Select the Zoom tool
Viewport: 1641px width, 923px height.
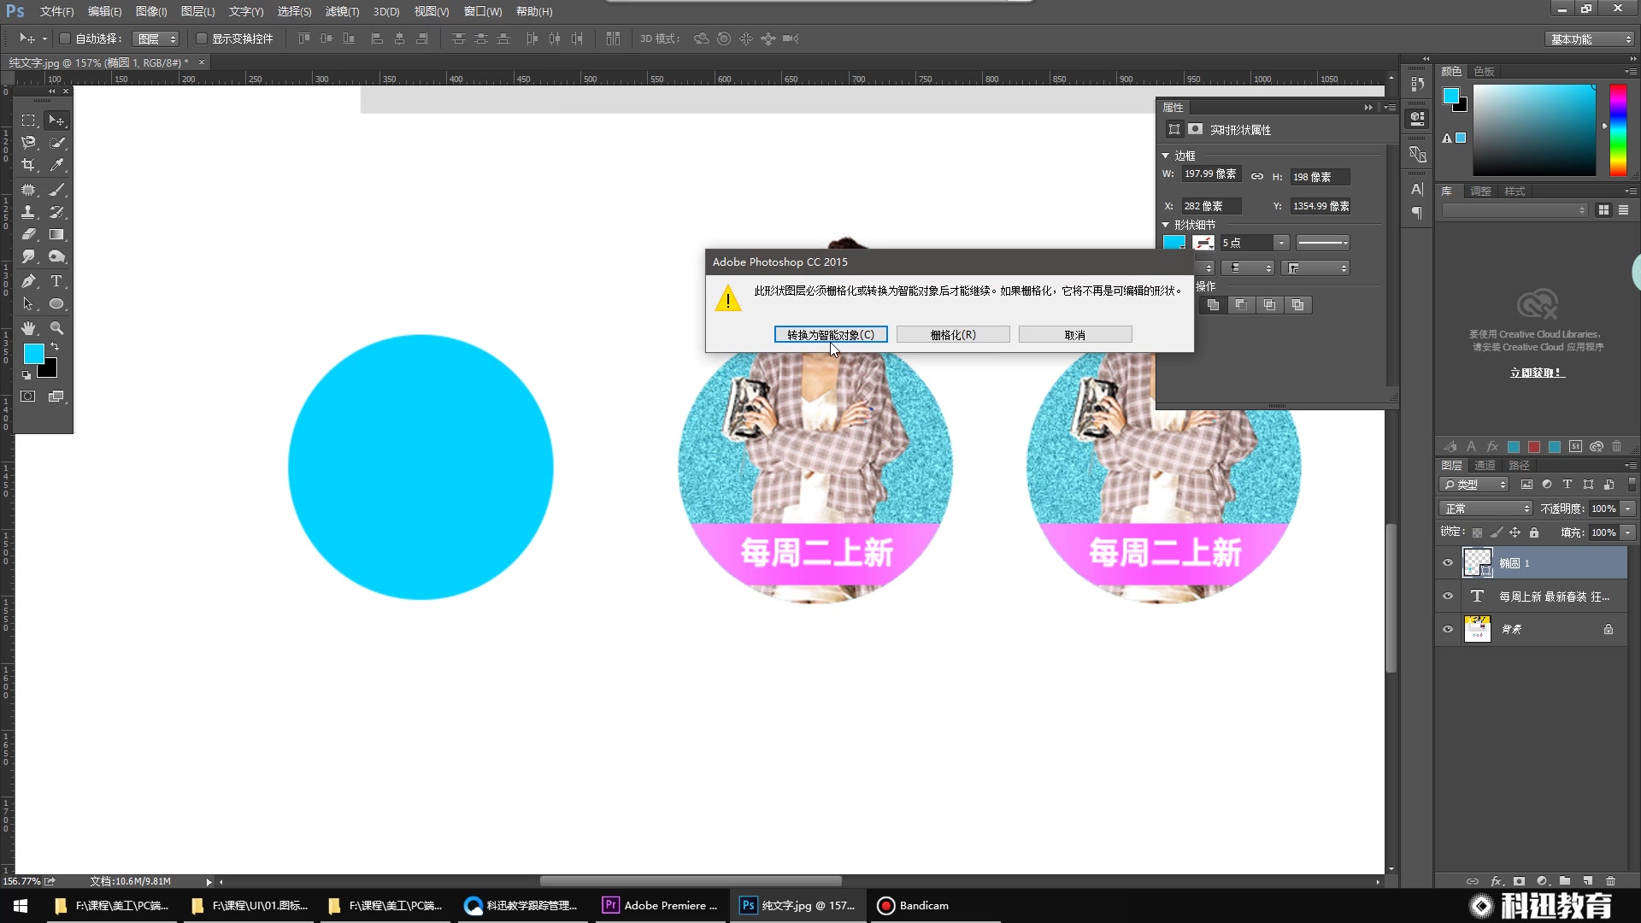coord(56,328)
